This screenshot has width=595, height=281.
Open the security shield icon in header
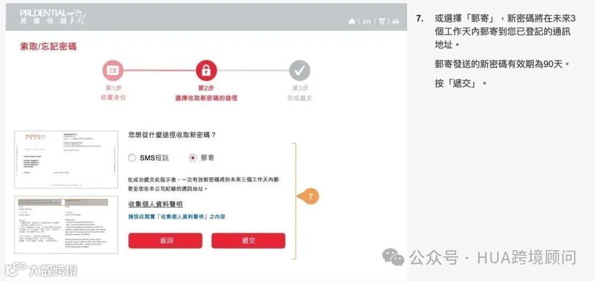point(381,21)
